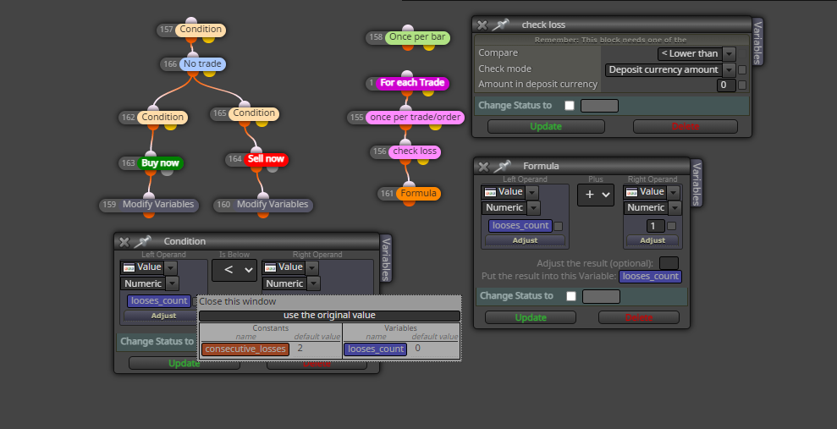Click Delete in check loss panel
The width and height of the screenshot is (837, 429).
686,126
